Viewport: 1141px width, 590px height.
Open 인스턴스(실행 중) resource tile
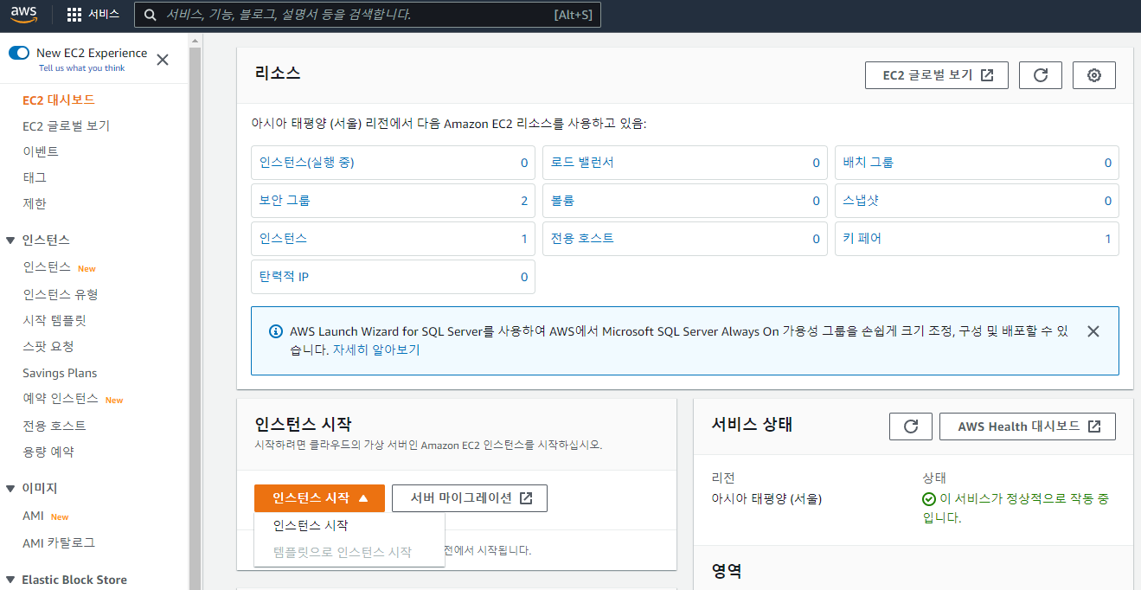393,163
